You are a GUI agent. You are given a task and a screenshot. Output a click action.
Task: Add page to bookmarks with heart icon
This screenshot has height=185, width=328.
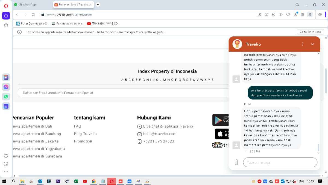click(x=288, y=14)
